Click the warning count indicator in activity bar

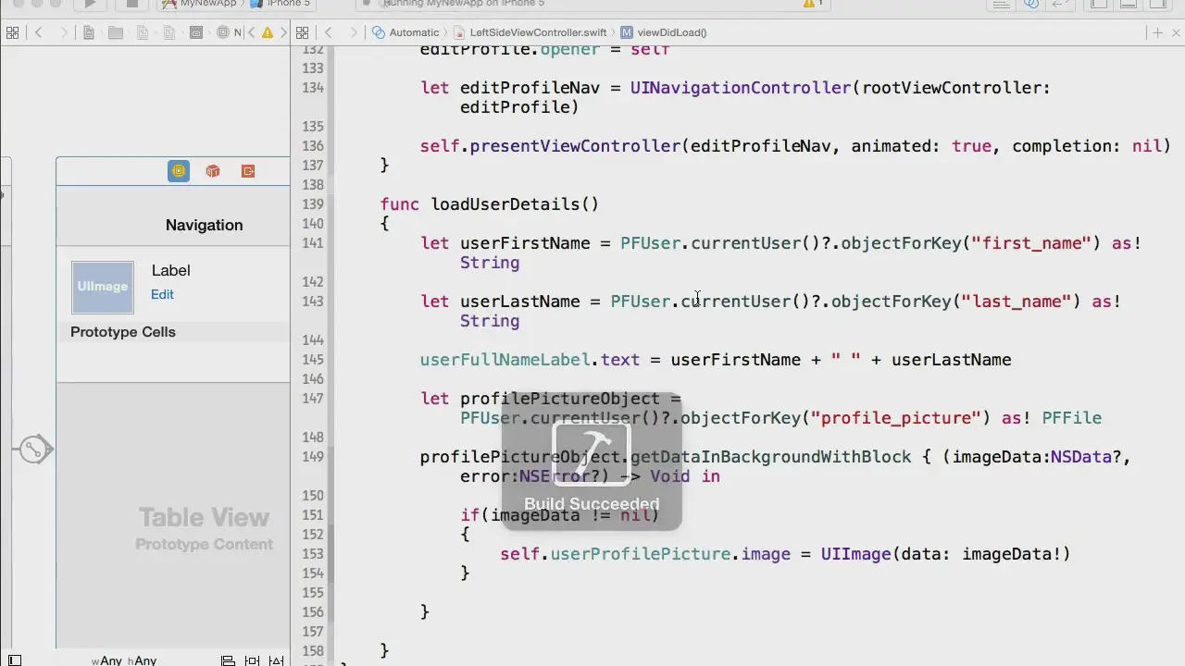tap(813, 4)
